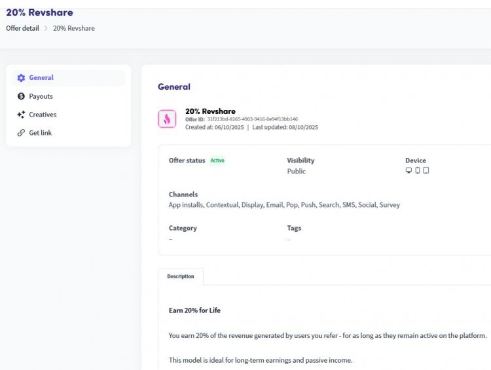The height and width of the screenshot is (370, 491).
Task: Click the Offer ID value text
Action: [x=252, y=120]
